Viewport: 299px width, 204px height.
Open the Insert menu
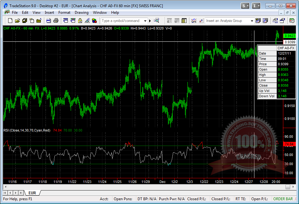pyautogui.click(x=49, y=13)
